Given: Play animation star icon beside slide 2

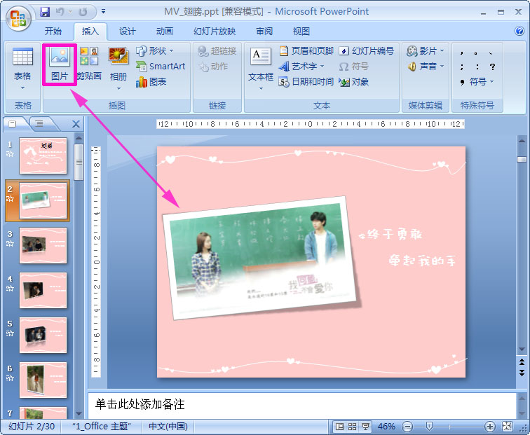Looking at the screenshot, I should 10,199.
